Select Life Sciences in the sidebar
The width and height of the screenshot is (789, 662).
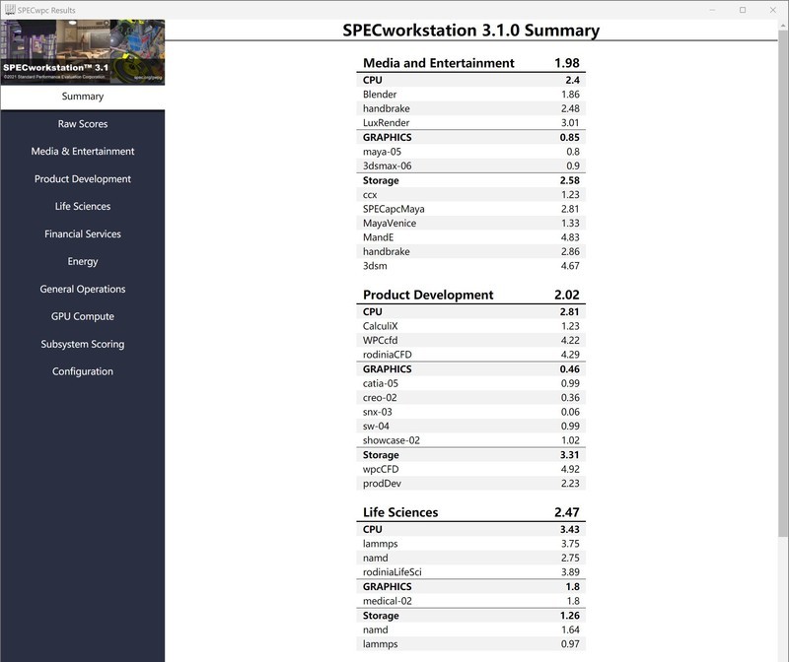[83, 206]
